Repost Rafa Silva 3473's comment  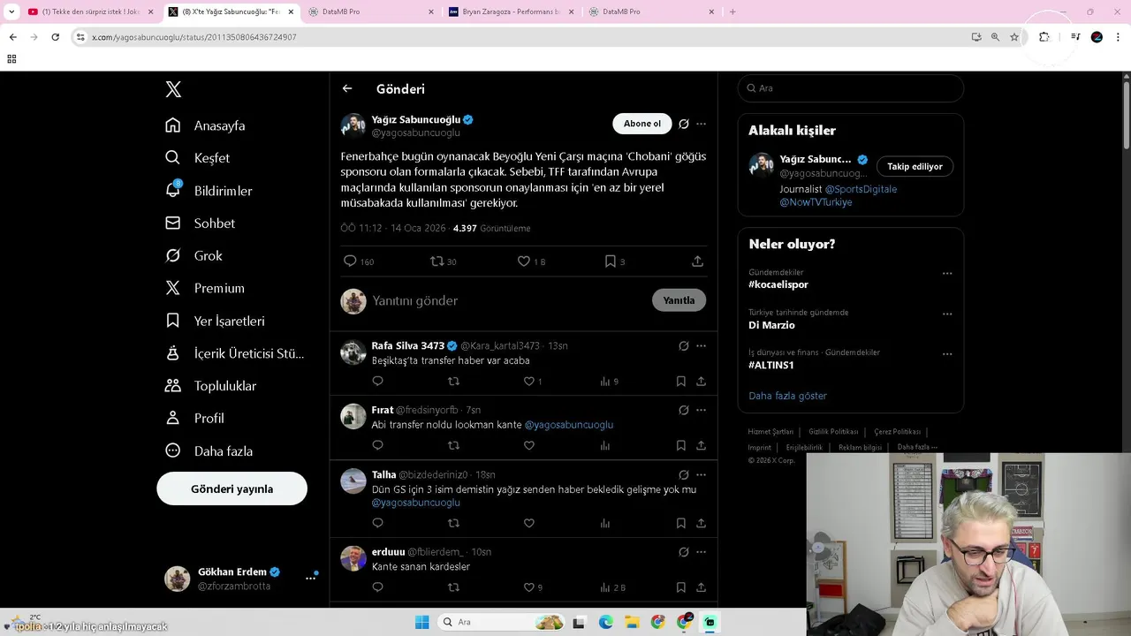click(453, 382)
